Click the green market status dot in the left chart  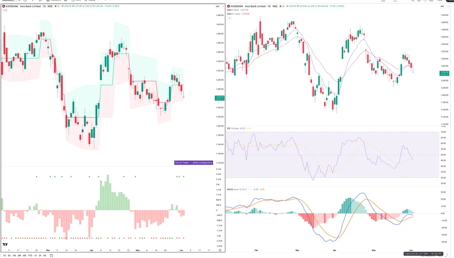pos(56,6)
